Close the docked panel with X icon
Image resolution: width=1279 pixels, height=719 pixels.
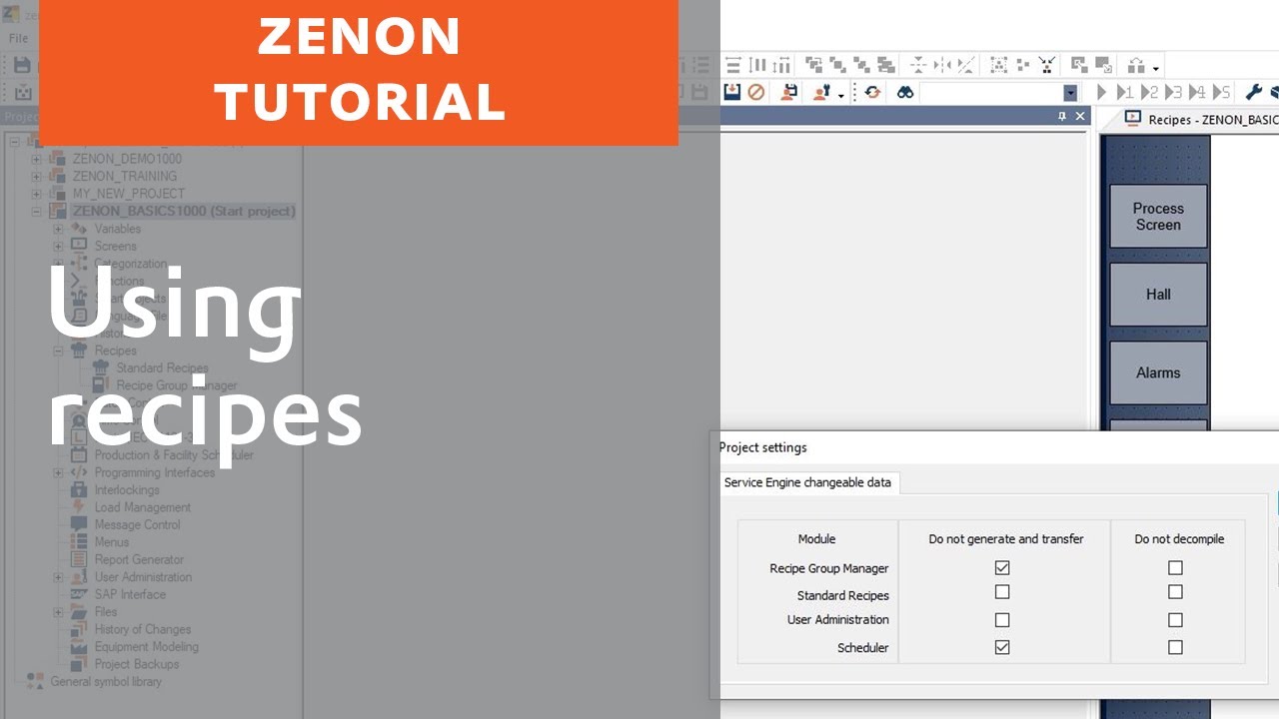point(1080,117)
